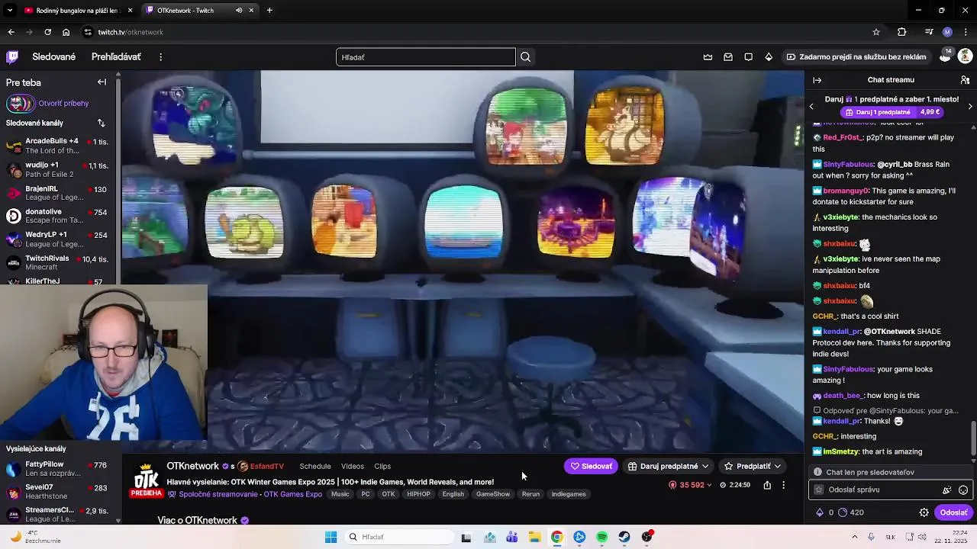Screen dimensions: 977x549
Task: Open the chat community users icon
Action: (x=965, y=80)
